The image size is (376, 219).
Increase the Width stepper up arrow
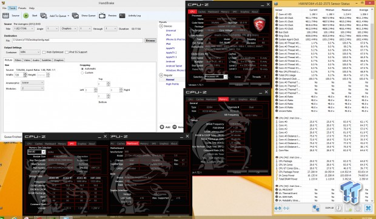coord(25,74)
